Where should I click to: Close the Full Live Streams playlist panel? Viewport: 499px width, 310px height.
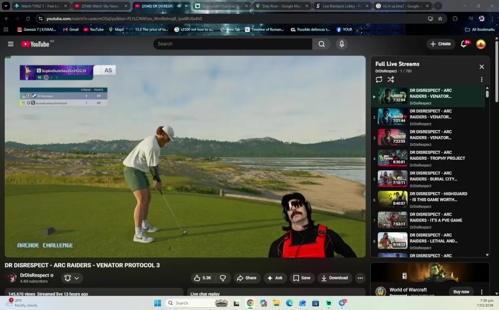pyautogui.click(x=481, y=67)
